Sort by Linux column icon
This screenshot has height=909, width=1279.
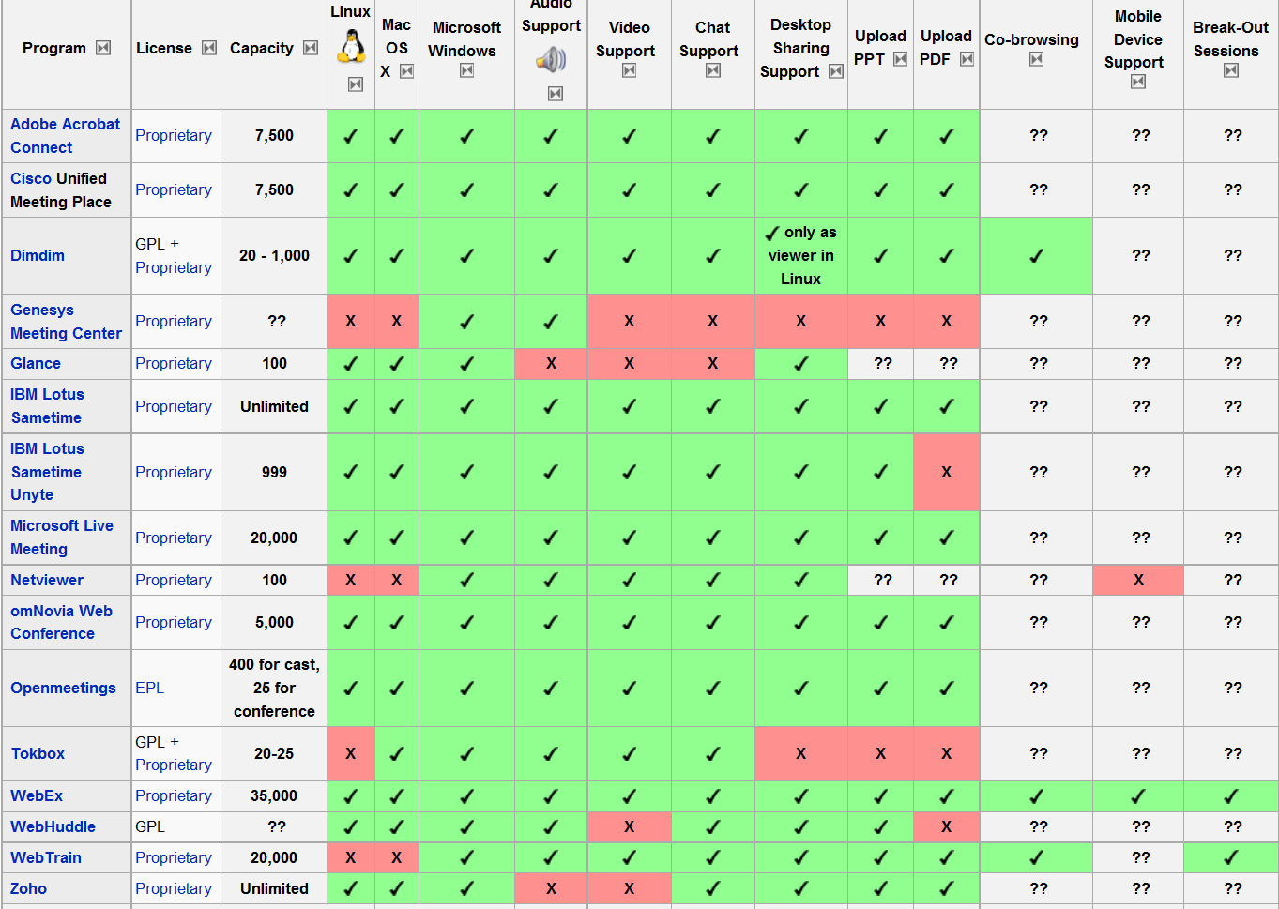355,84
